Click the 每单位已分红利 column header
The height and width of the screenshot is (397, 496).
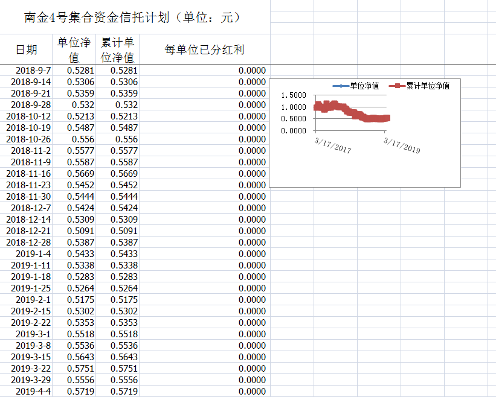(x=205, y=49)
